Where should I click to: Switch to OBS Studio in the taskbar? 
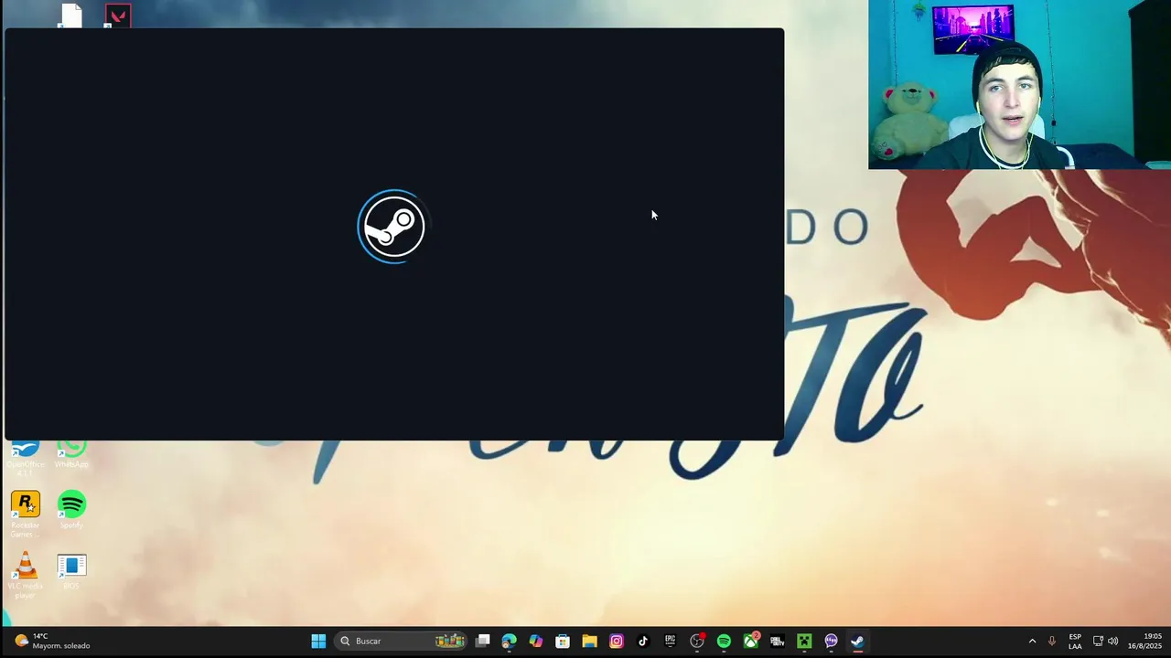[x=697, y=642]
